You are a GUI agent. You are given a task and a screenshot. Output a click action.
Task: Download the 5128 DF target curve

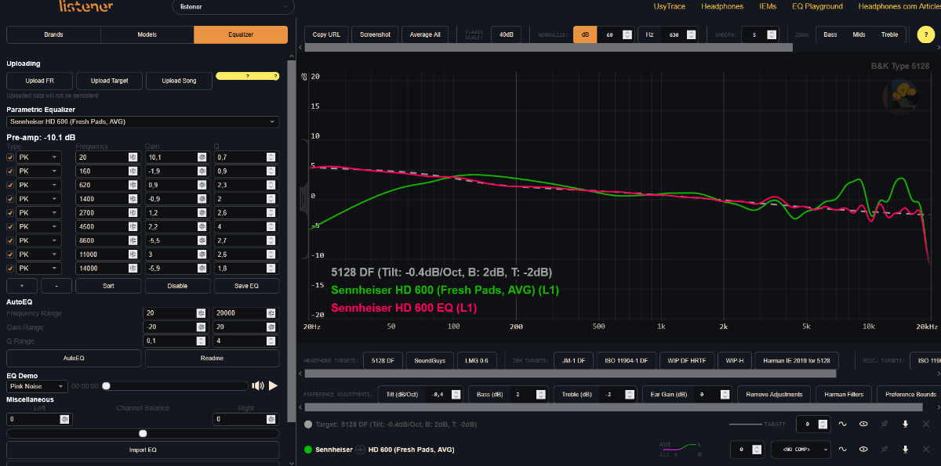tap(905, 424)
